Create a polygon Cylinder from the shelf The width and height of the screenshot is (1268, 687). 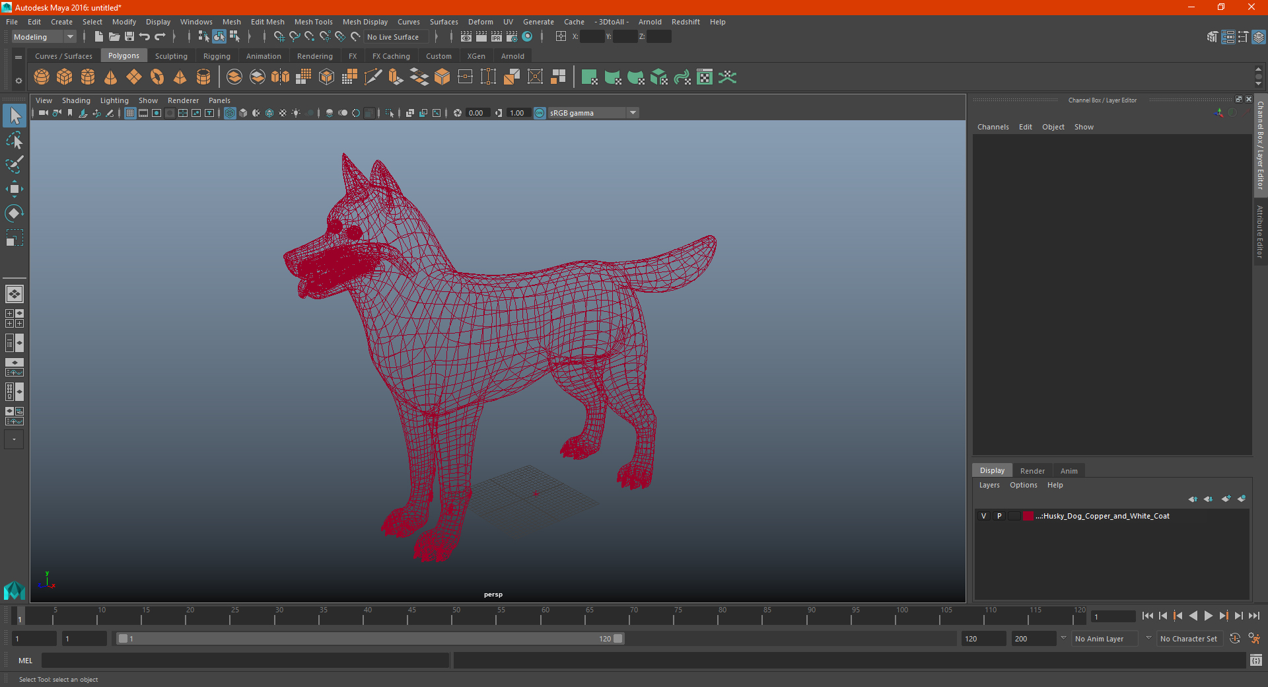[x=88, y=77]
